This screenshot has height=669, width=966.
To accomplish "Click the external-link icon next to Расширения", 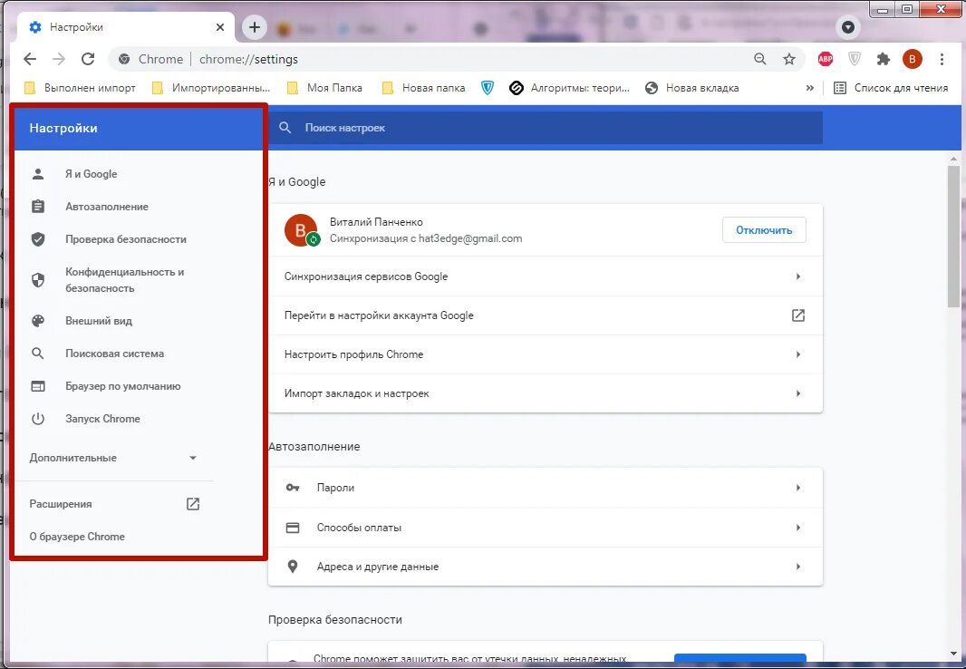I will click(x=193, y=504).
